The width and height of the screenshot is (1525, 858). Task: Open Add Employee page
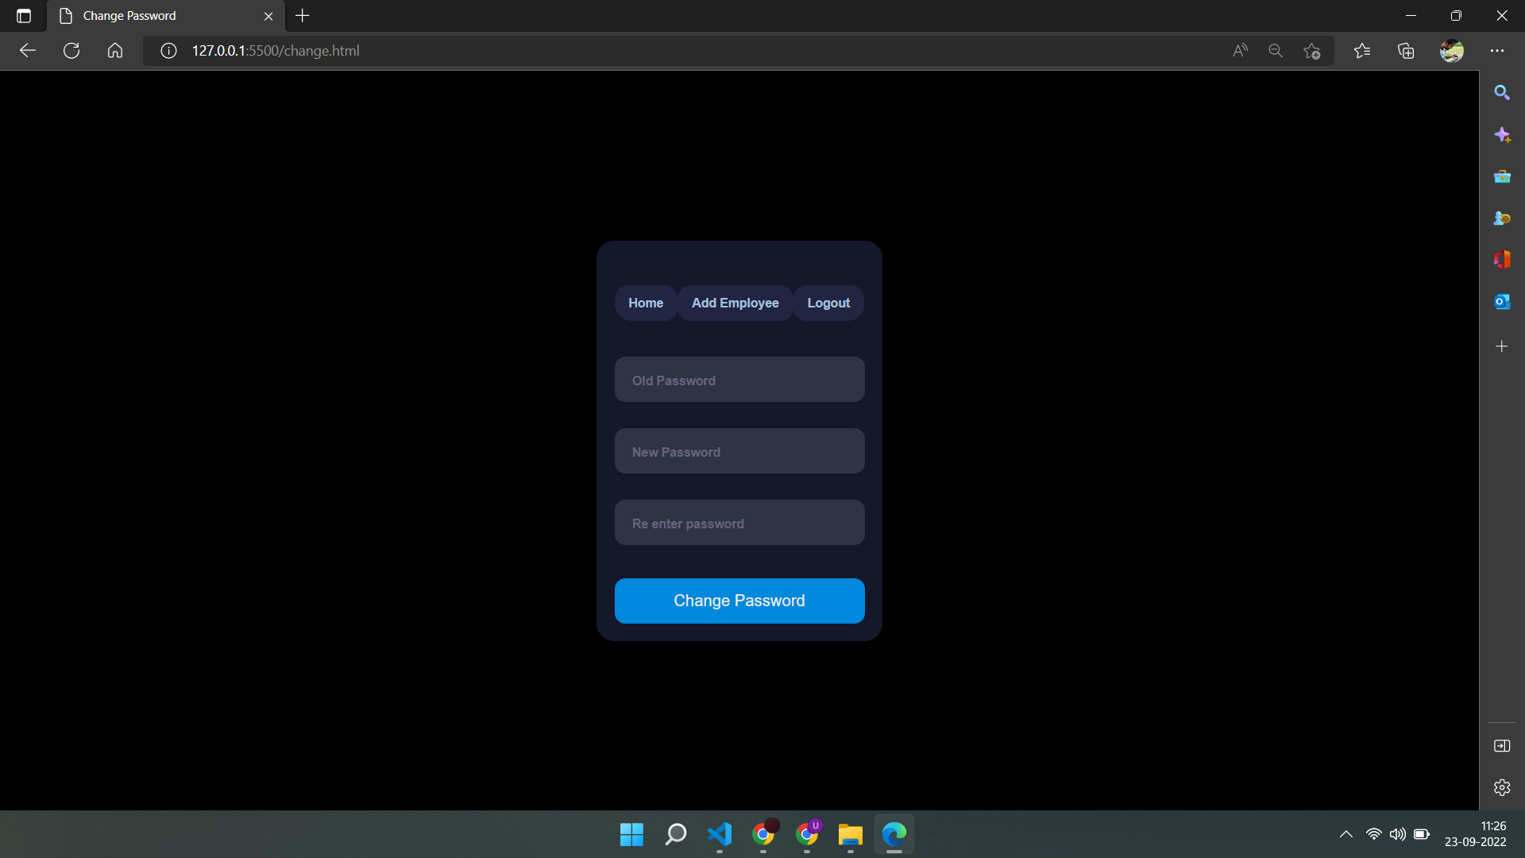pos(735,303)
